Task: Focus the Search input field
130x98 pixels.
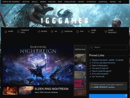Action: (x=108, y=47)
